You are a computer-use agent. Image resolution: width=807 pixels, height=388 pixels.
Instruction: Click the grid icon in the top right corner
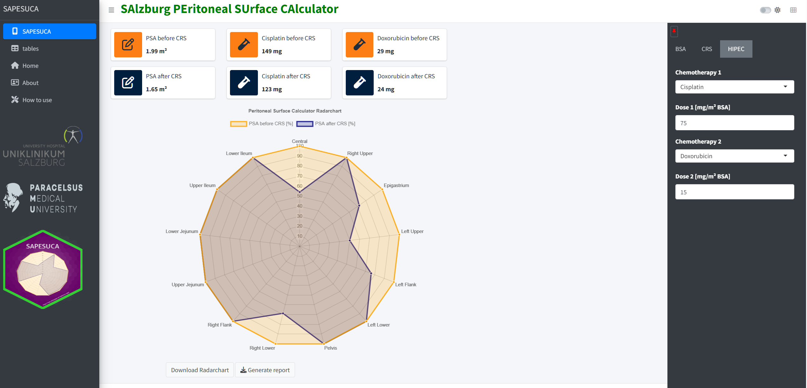[793, 10]
